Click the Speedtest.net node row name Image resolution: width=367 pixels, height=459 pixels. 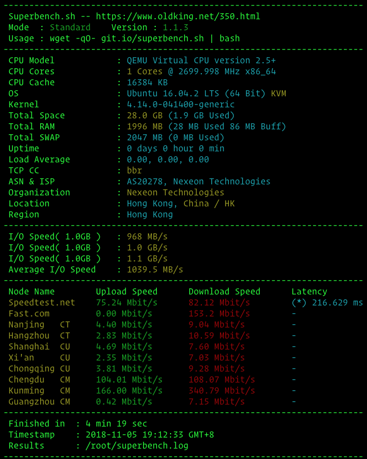(42, 303)
